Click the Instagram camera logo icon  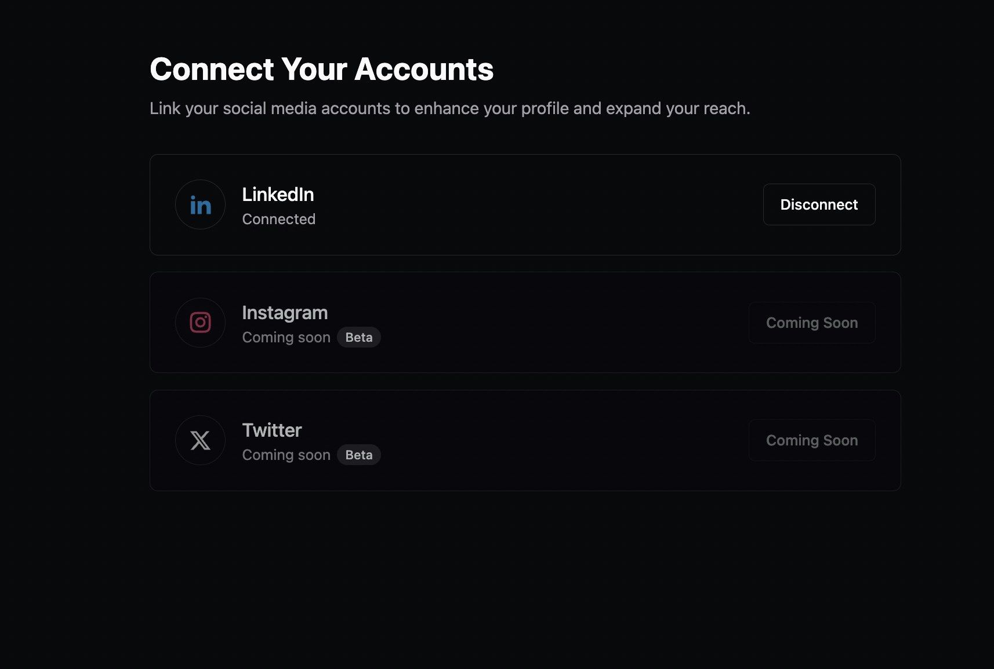(200, 323)
